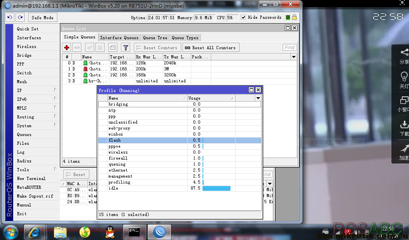Click the Disable X icon in toolbar
Viewport: 409px width, 240px height.
(x=100, y=48)
